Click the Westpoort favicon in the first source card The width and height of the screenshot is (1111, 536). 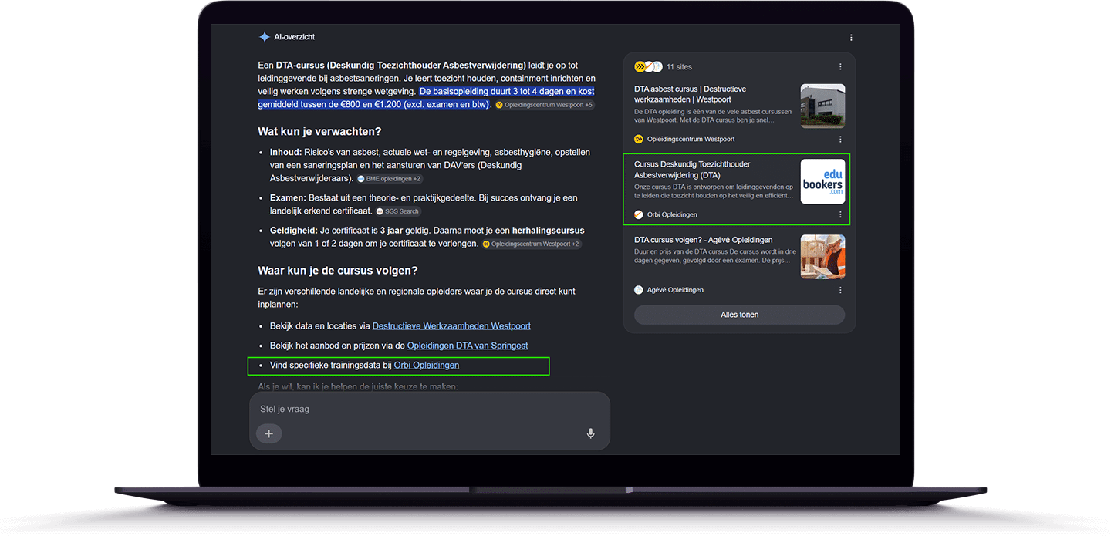[639, 140]
